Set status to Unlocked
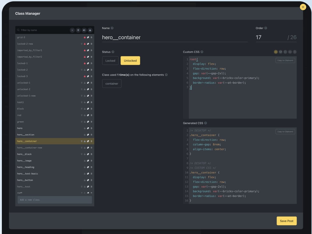Viewport: 312px width, 234px height. [130, 61]
